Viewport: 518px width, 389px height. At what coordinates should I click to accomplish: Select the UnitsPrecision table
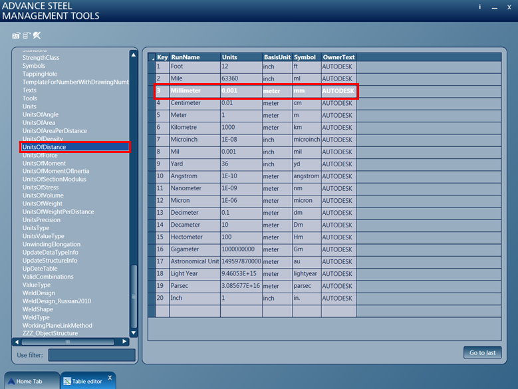(41, 220)
